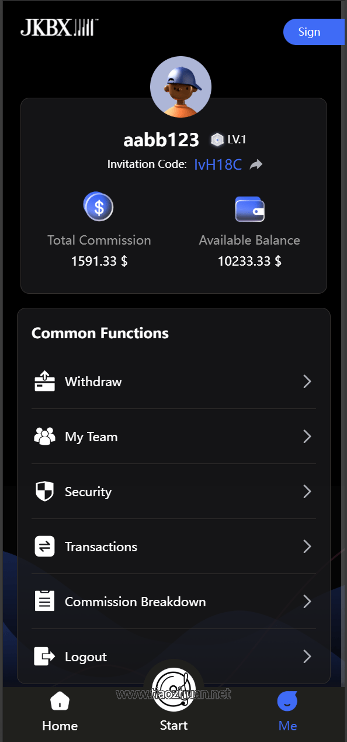Click the Security shield icon
Image resolution: width=347 pixels, height=742 pixels.
point(44,492)
